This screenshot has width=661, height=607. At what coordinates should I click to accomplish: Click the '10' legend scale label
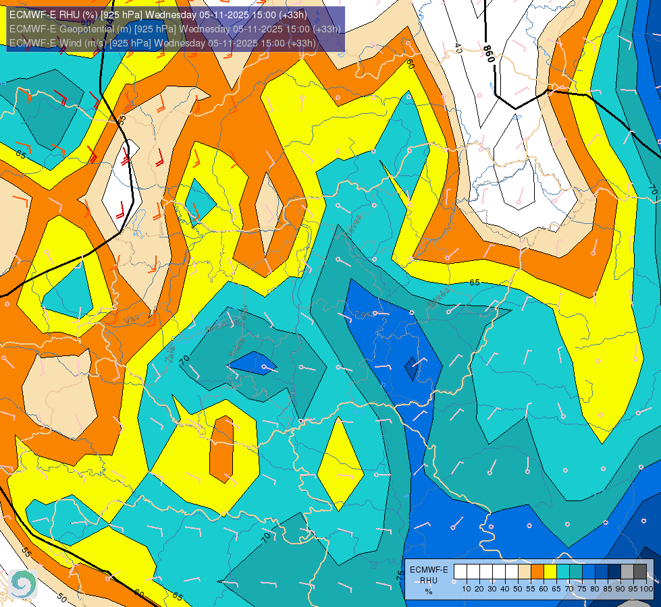(x=467, y=589)
